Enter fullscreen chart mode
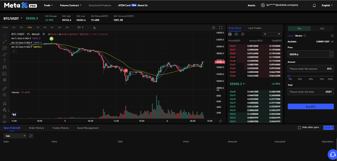This screenshot has height=161, width=337. pyautogui.click(x=221, y=28)
